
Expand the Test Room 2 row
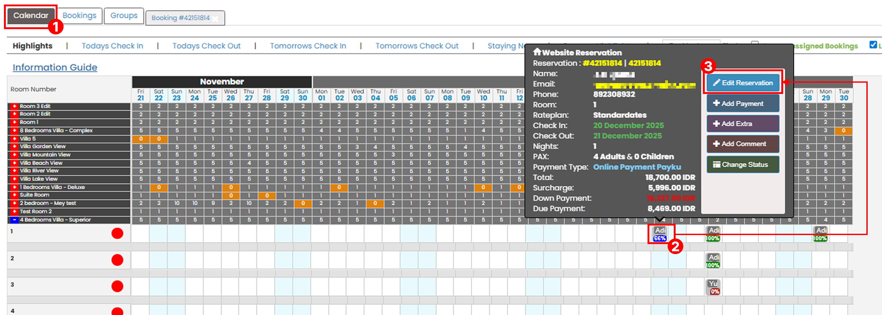point(14,212)
